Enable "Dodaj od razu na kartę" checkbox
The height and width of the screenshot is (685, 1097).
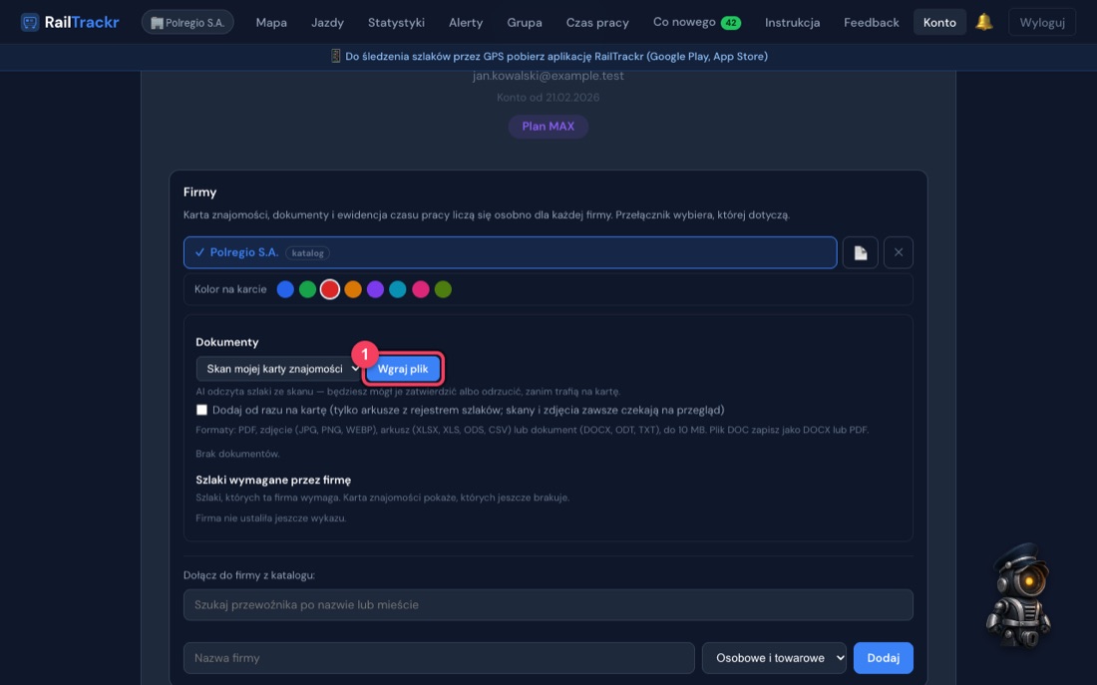pyautogui.click(x=201, y=410)
